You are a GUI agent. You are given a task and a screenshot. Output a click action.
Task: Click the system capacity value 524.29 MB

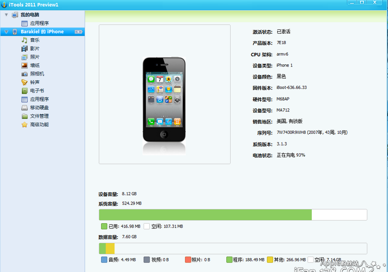(x=131, y=203)
